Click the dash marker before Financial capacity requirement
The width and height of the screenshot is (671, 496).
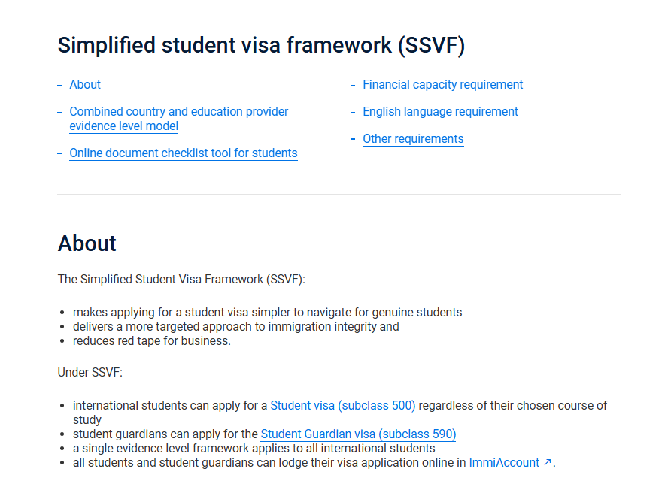click(x=353, y=85)
